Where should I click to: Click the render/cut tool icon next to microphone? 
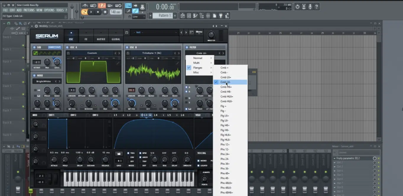tap(304, 6)
